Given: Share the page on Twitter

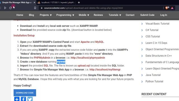Looking at the screenshot, I should (30, 99).
